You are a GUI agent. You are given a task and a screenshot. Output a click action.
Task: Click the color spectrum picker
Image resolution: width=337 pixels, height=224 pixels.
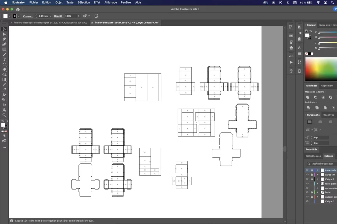[x=321, y=69]
